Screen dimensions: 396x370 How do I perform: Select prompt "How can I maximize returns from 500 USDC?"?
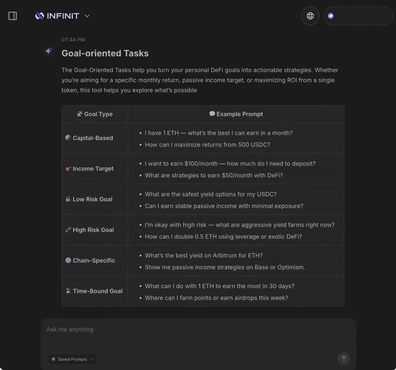pos(207,145)
